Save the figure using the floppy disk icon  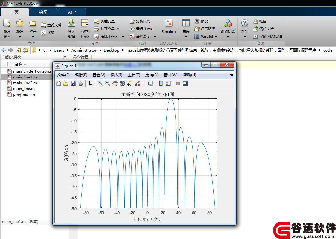(x=73, y=83)
